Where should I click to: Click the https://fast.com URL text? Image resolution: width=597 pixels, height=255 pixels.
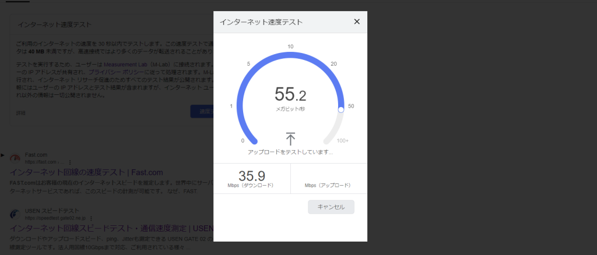coord(41,162)
